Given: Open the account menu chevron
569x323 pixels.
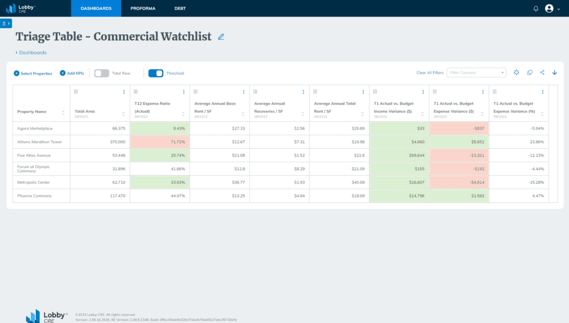Looking at the screenshot, I should point(558,8).
